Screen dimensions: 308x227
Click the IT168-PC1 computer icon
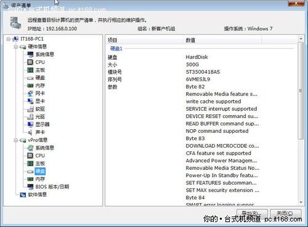click(x=15, y=39)
